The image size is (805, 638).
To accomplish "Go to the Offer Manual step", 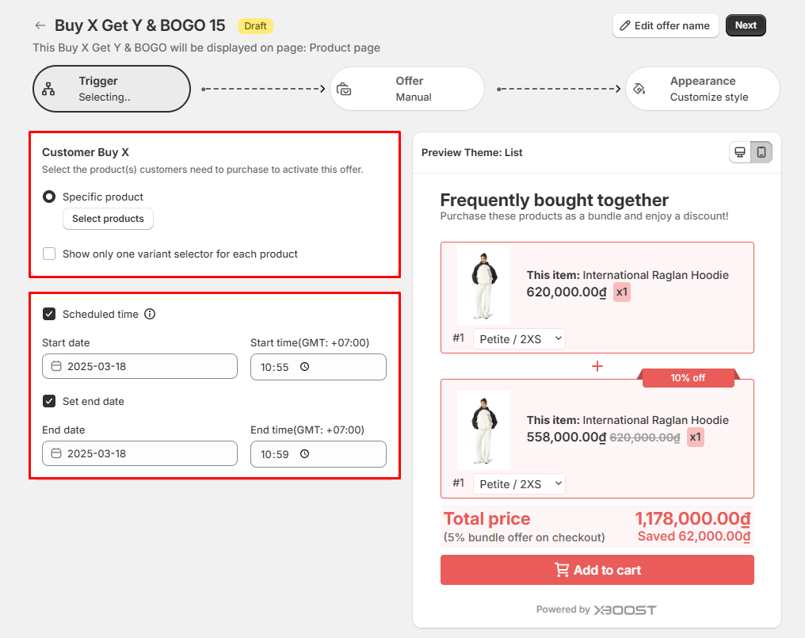I will pyautogui.click(x=407, y=89).
